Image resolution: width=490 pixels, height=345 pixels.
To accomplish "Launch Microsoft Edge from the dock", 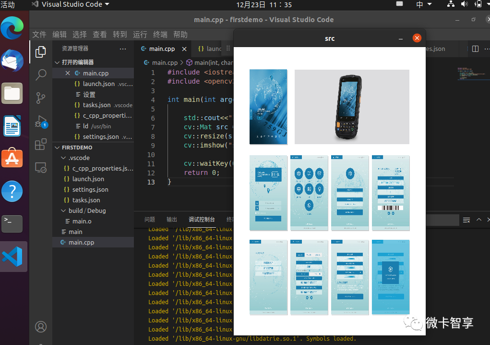I will (x=12, y=28).
